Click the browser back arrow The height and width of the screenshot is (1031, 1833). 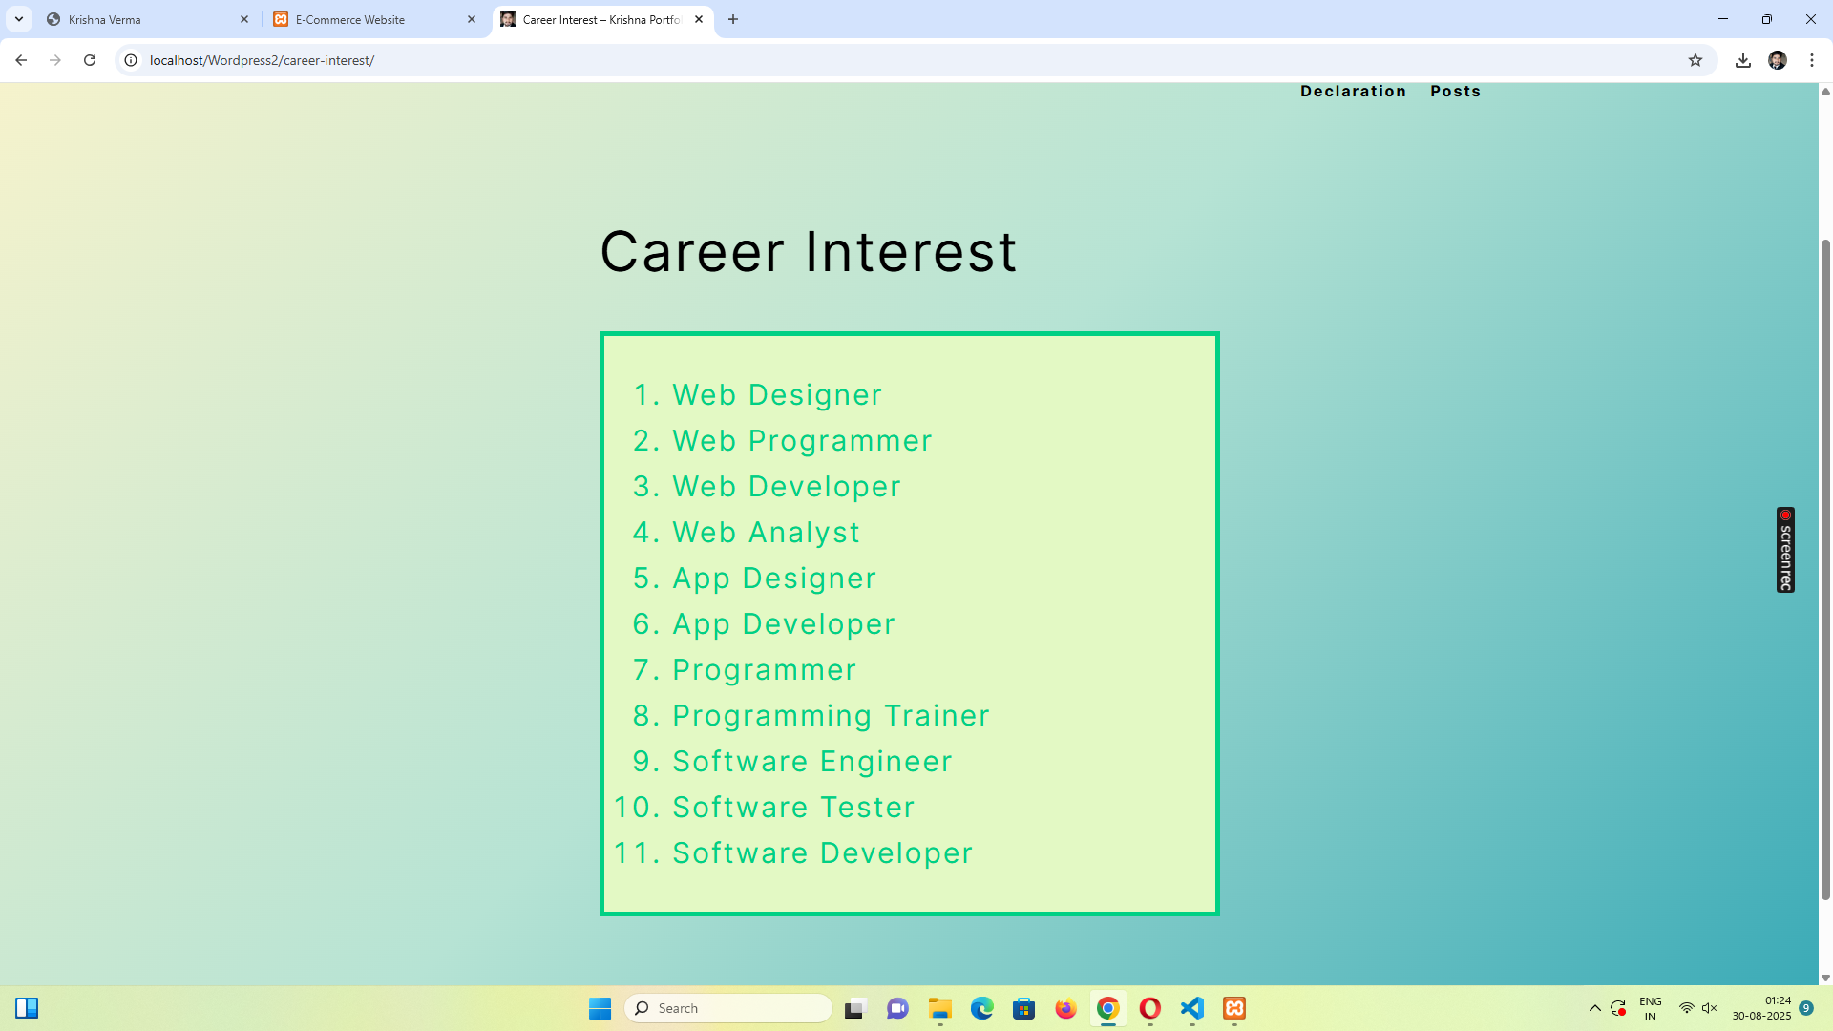(x=21, y=60)
